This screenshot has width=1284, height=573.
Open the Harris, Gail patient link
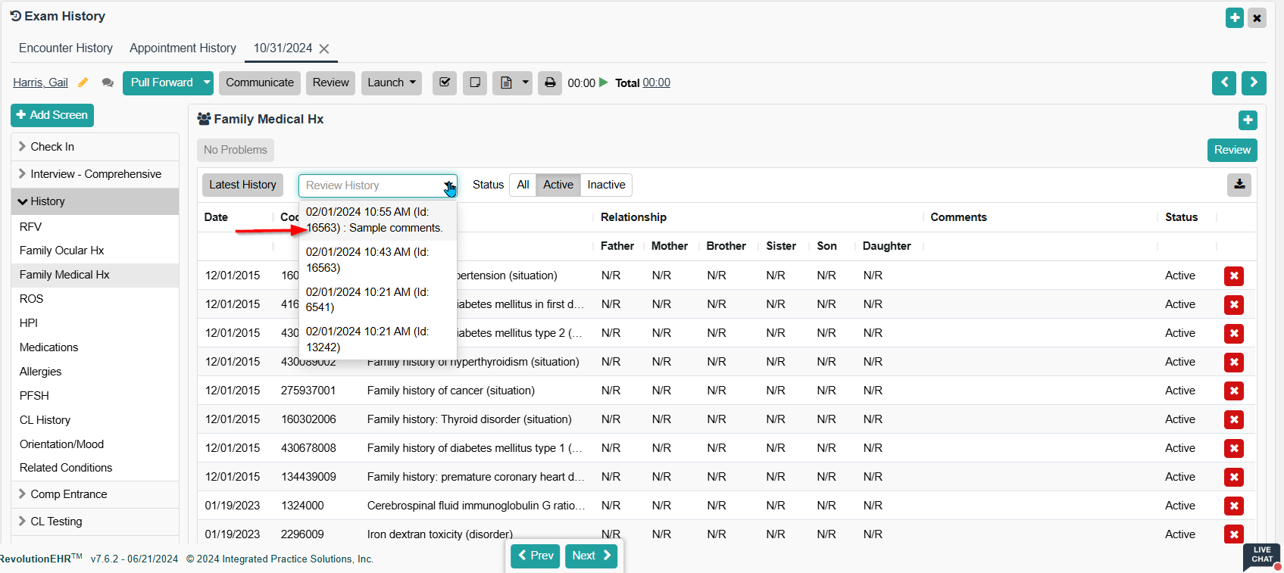(40, 83)
